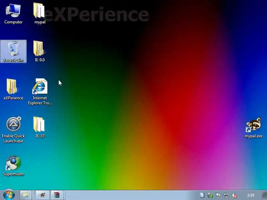Click the 3:54 taskbar clock
Screen dimensions: 267x200
tap(251, 195)
